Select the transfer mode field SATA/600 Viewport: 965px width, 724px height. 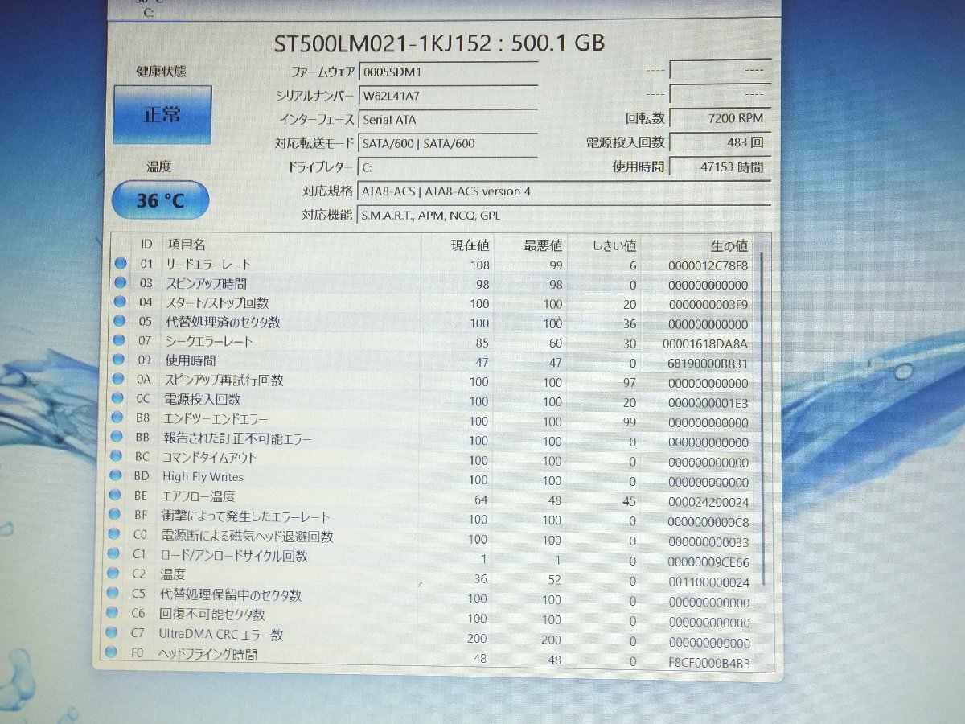click(447, 144)
